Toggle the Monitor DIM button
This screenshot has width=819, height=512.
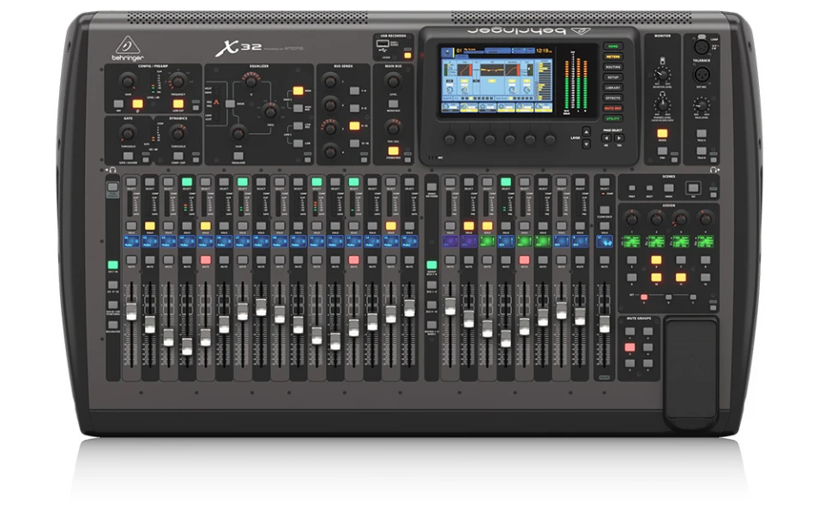point(662,151)
